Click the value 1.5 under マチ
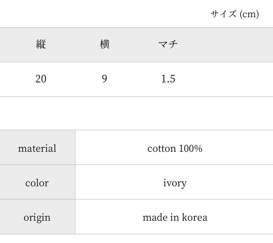 (168, 79)
